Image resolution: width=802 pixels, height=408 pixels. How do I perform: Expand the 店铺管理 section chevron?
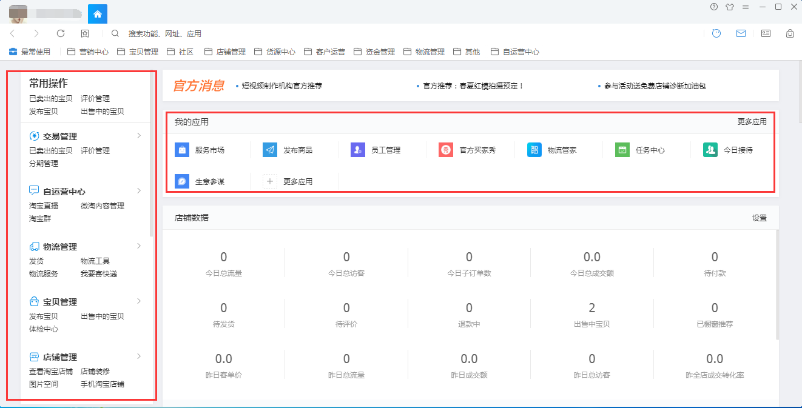click(x=139, y=356)
